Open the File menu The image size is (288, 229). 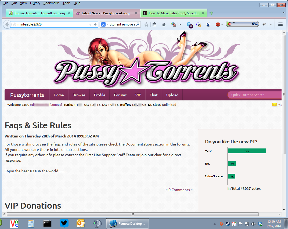(x=6, y=3)
